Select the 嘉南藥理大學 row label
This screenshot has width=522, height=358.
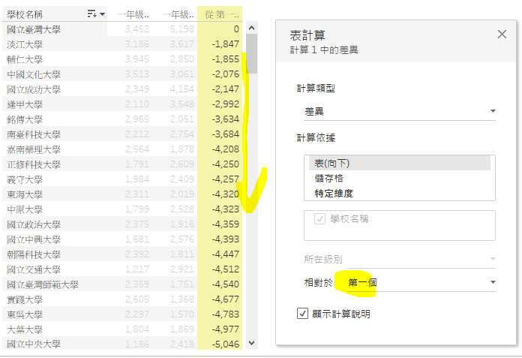[34, 149]
